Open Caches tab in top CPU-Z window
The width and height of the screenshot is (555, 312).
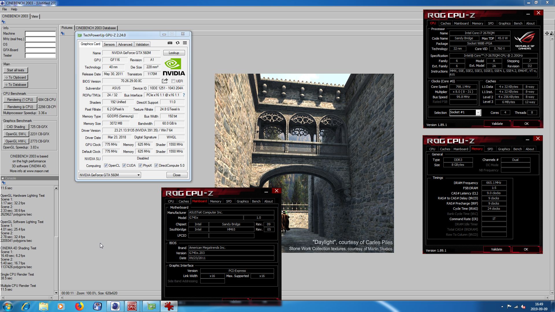click(445, 23)
